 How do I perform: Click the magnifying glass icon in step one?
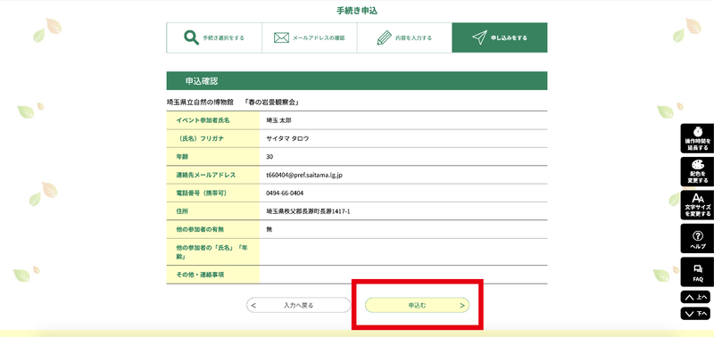point(191,37)
